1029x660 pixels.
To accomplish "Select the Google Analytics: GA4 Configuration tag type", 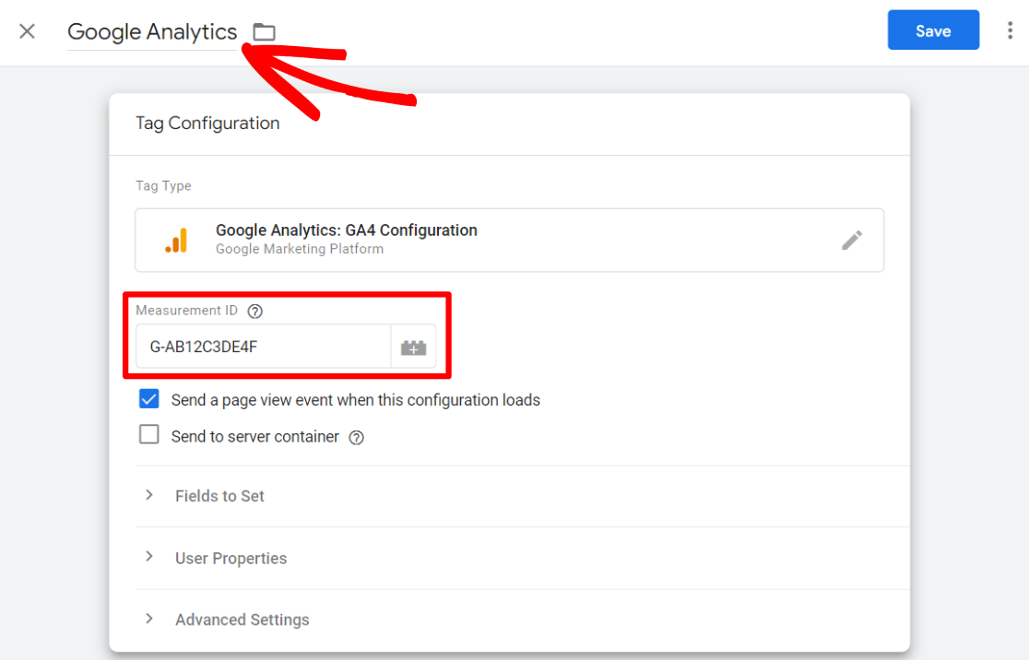I will (346, 230).
